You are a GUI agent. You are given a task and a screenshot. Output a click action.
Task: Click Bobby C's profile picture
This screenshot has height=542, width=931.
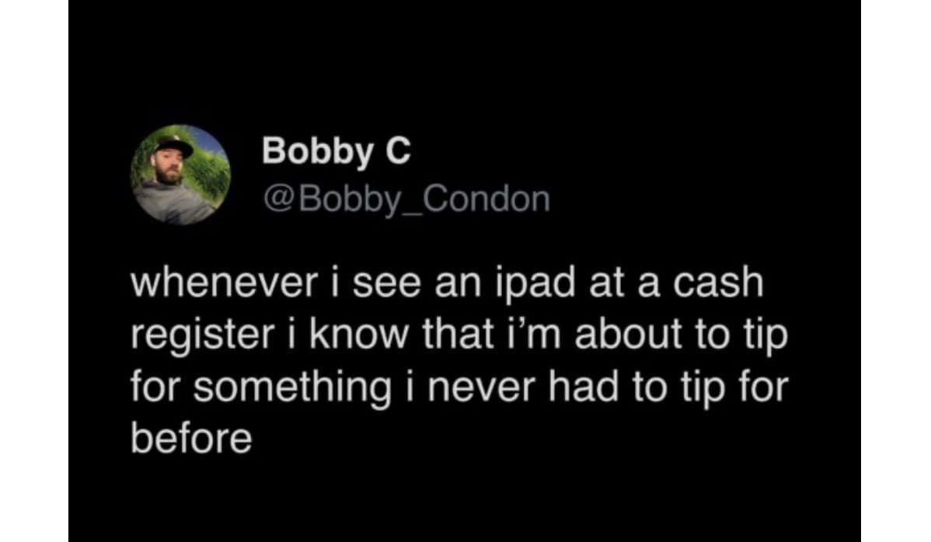point(180,175)
